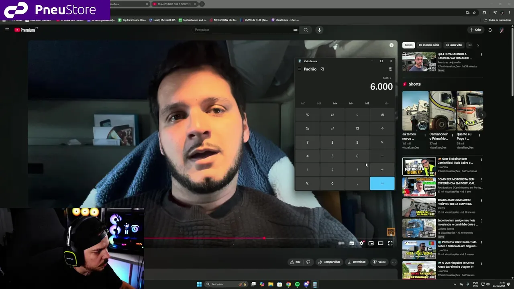The width and height of the screenshot is (514, 289).
Task: Click Calculator multiply key
Action: tap(382, 142)
